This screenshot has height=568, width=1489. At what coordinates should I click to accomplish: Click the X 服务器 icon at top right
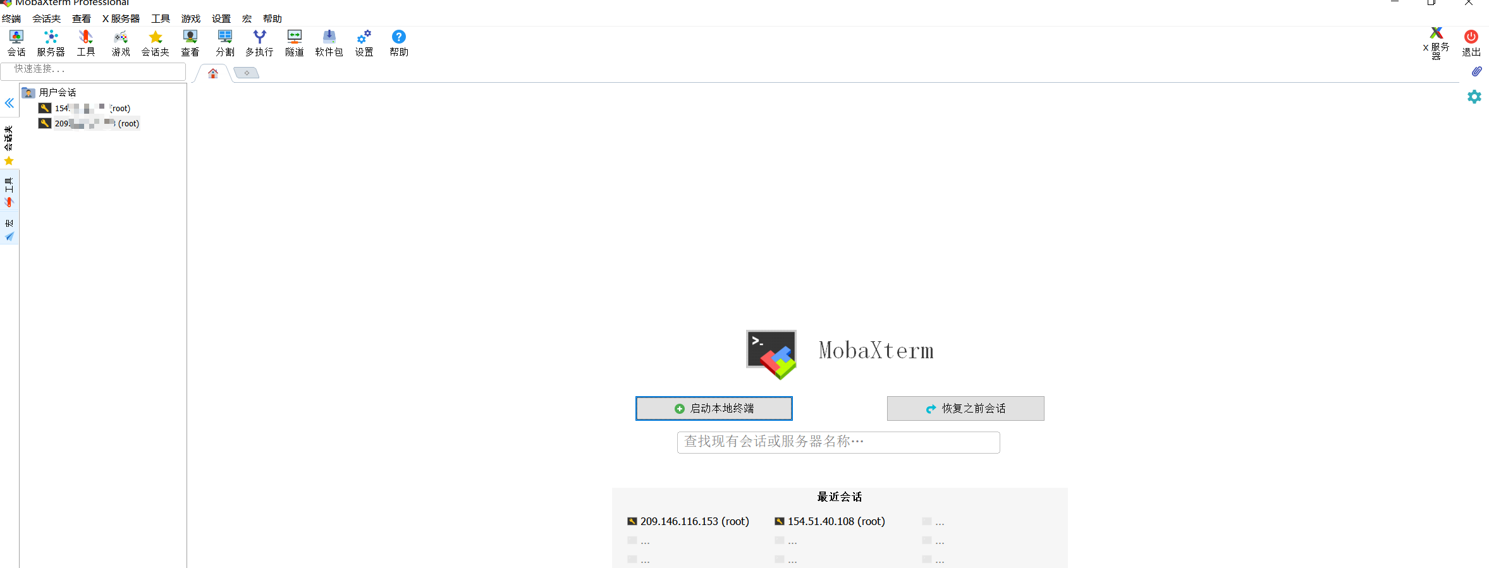(x=1436, y=42)
